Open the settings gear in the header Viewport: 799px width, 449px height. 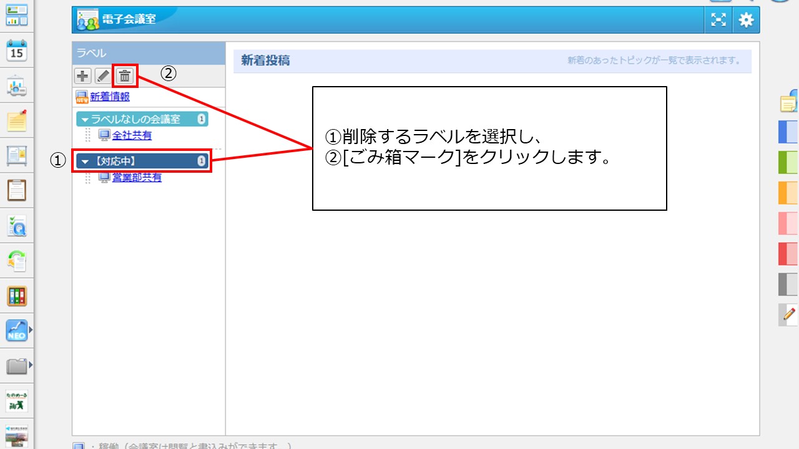(x=746, y=20)
